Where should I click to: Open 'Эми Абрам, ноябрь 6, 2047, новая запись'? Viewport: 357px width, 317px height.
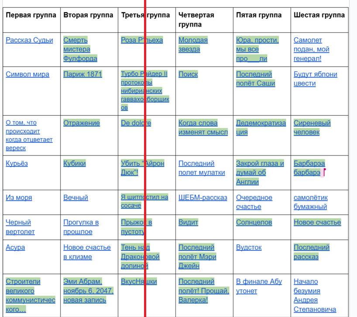coord(88,290)
